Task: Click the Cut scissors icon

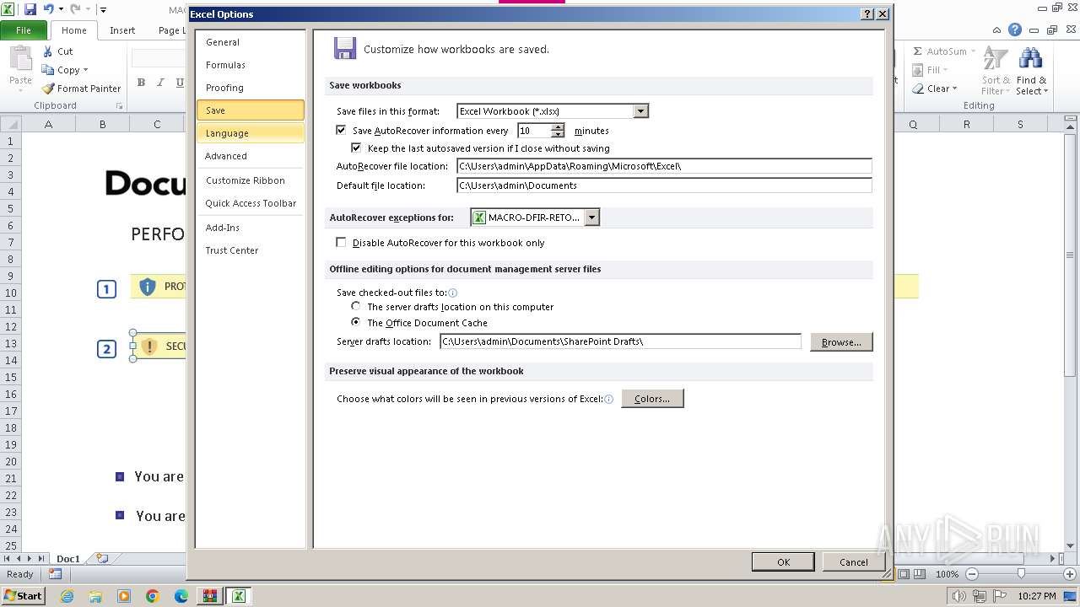Action: (48, 51)
